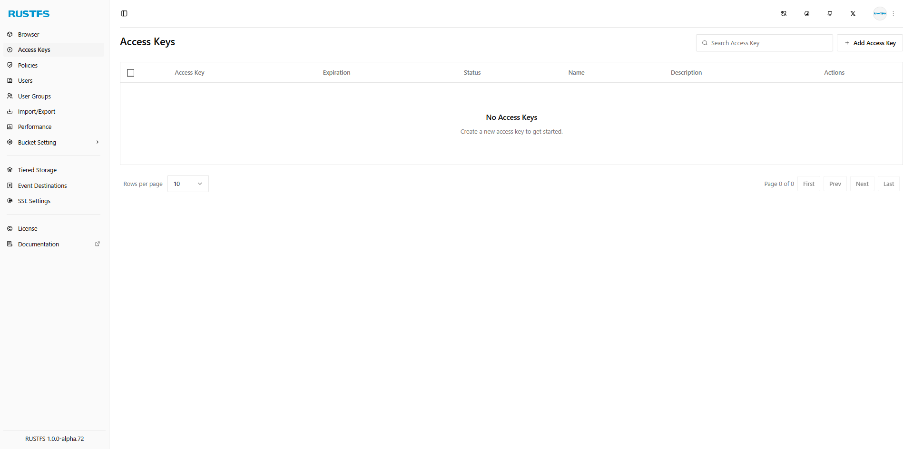Open the X (Twitter) icon link

853,13
